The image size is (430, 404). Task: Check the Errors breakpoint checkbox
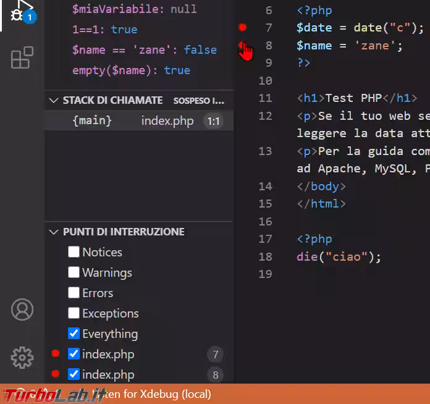(x=74, y=293)
